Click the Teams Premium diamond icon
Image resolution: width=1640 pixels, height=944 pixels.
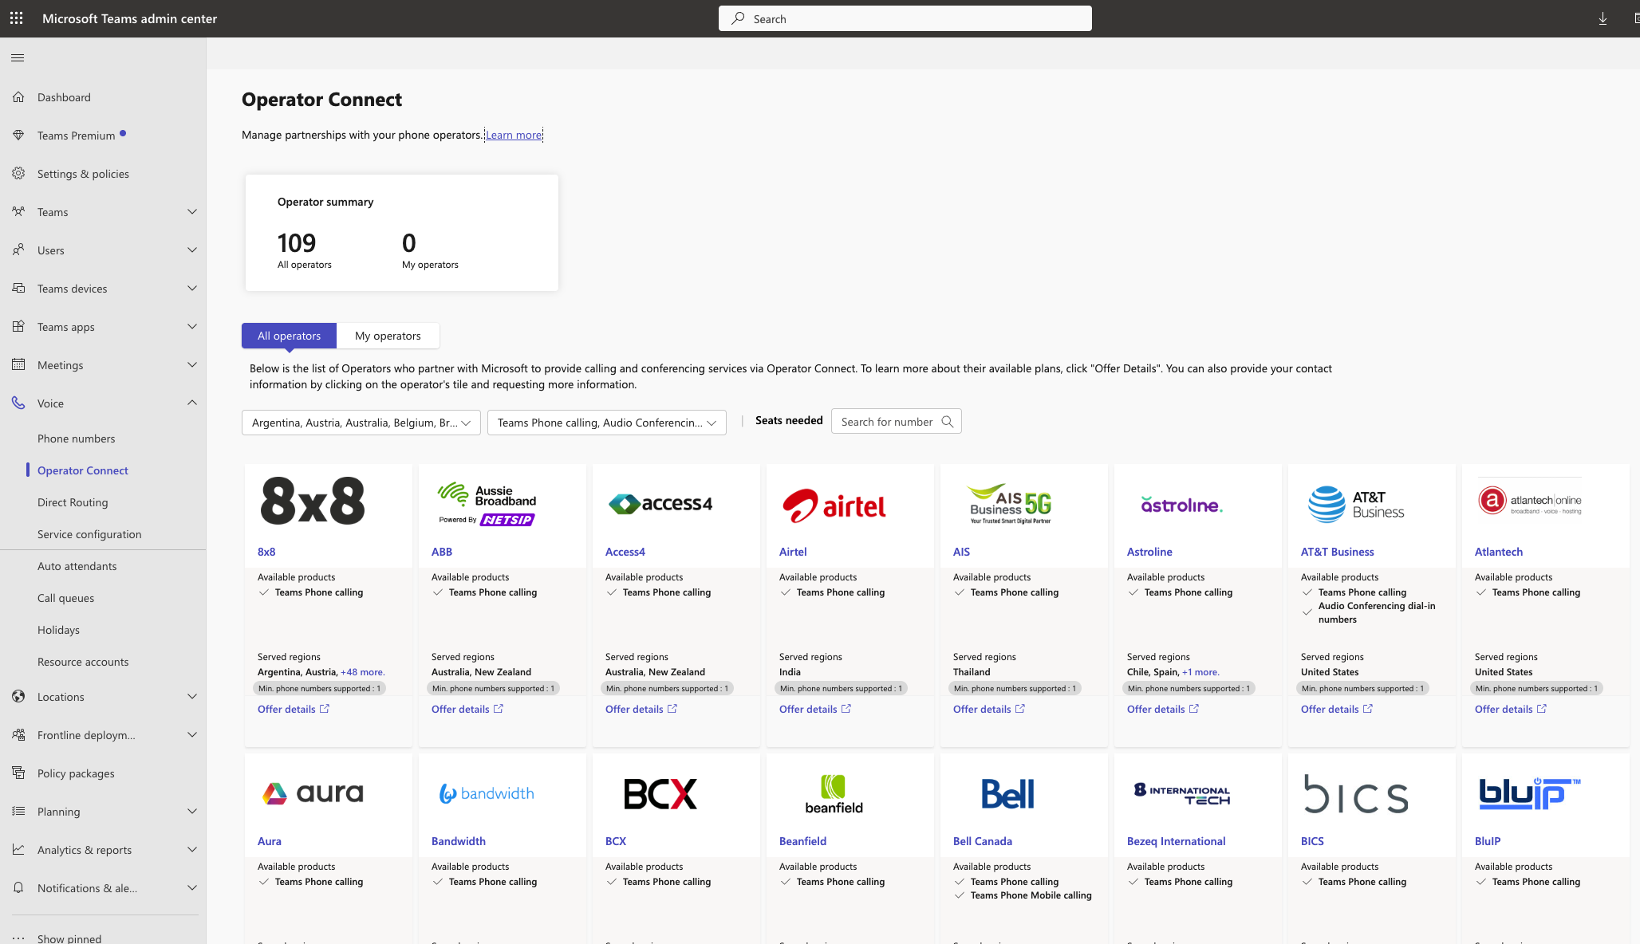tap(18, 136)
